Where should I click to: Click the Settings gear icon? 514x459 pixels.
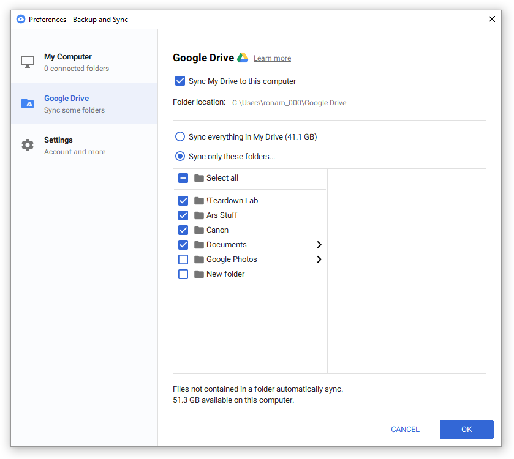click(x=28, y=145)
